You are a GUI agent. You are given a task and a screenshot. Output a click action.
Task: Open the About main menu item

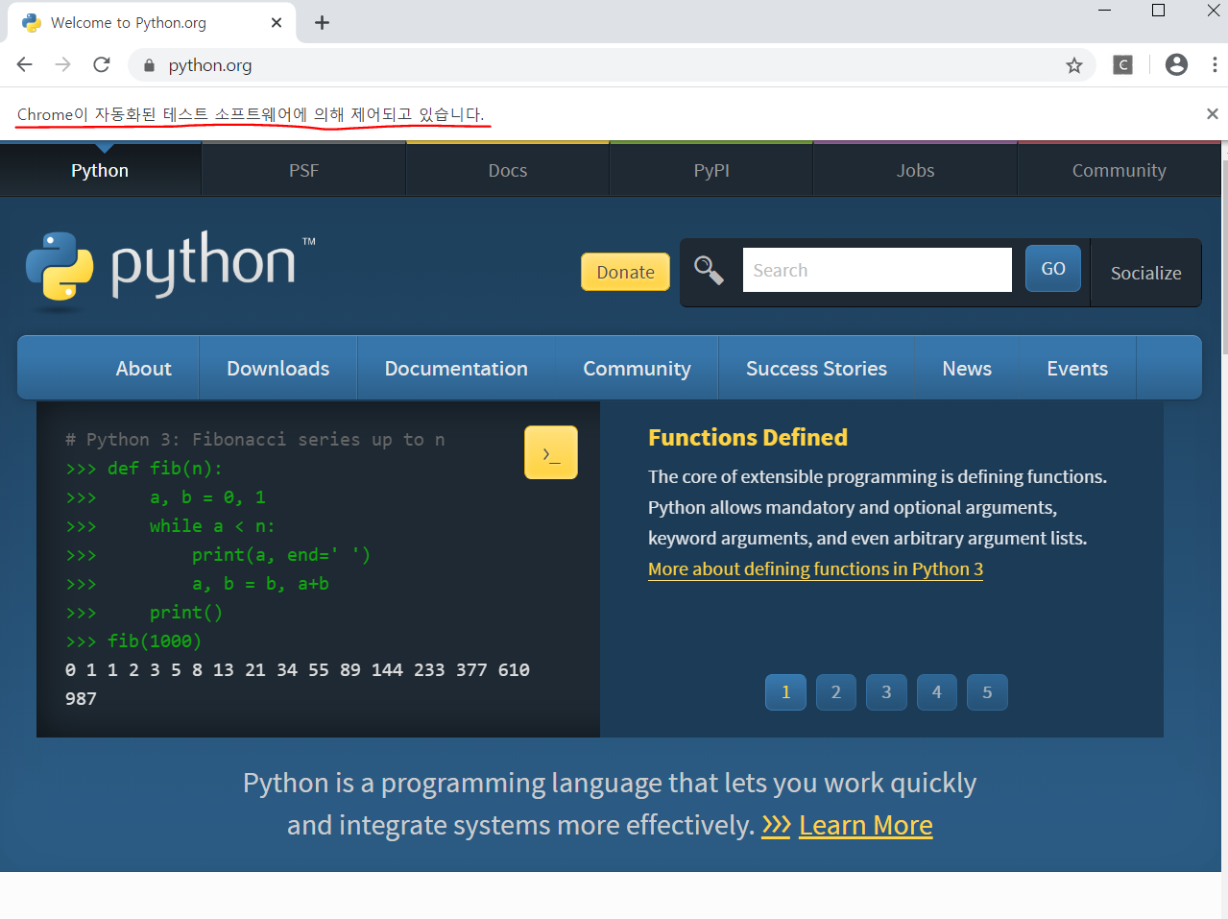pos(143,368)
